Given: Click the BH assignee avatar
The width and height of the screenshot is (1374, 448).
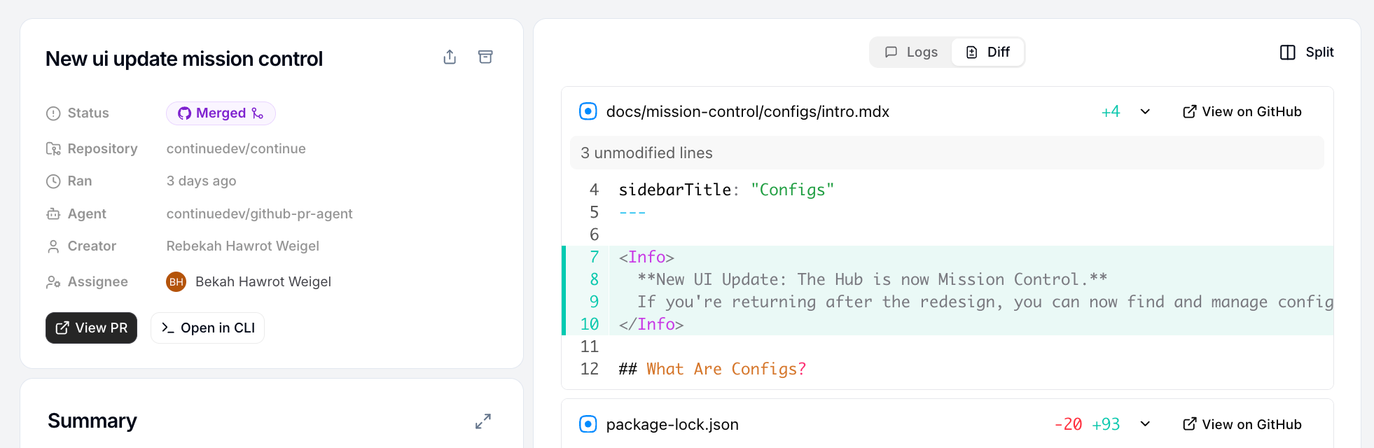Looking at the screenshot, I should pos(176,282).
